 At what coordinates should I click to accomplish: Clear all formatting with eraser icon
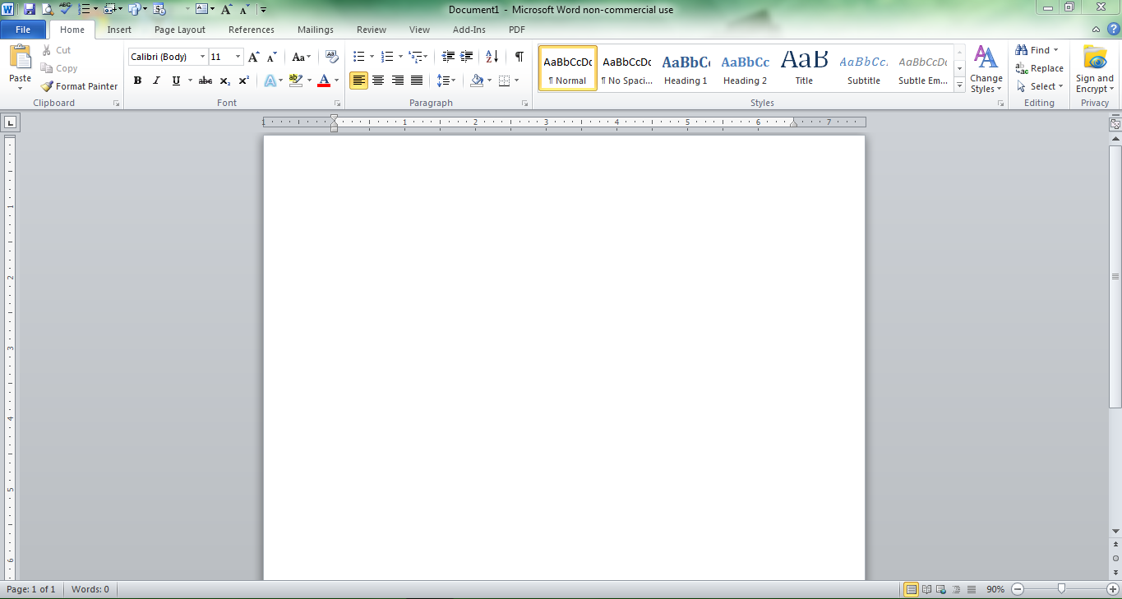click(x=332, y=57)
